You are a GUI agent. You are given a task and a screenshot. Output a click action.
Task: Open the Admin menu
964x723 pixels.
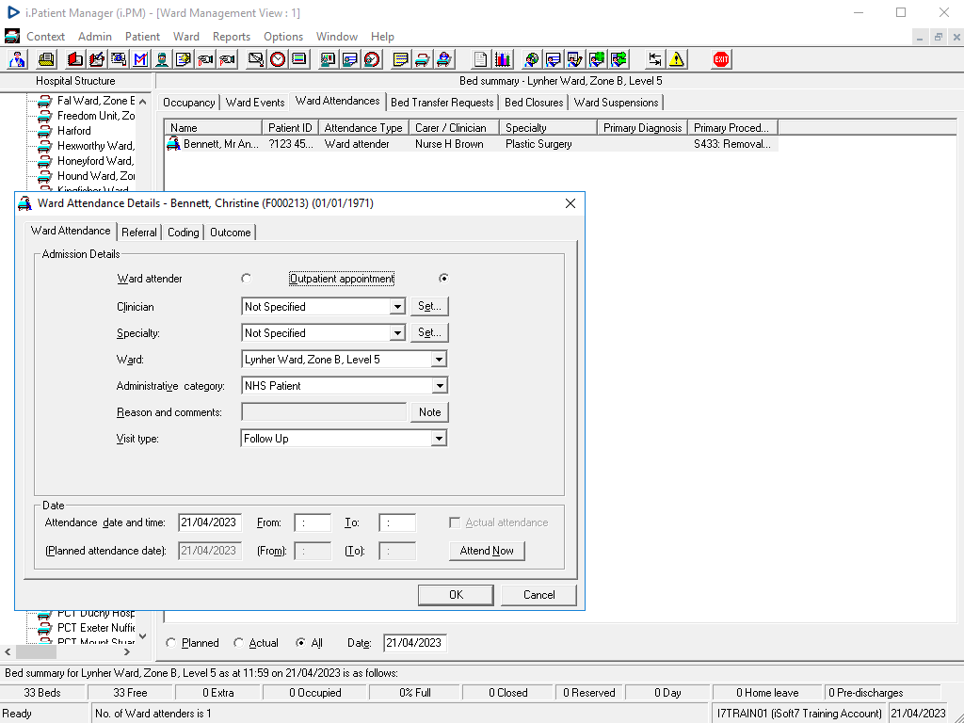[x=95, y=37]
